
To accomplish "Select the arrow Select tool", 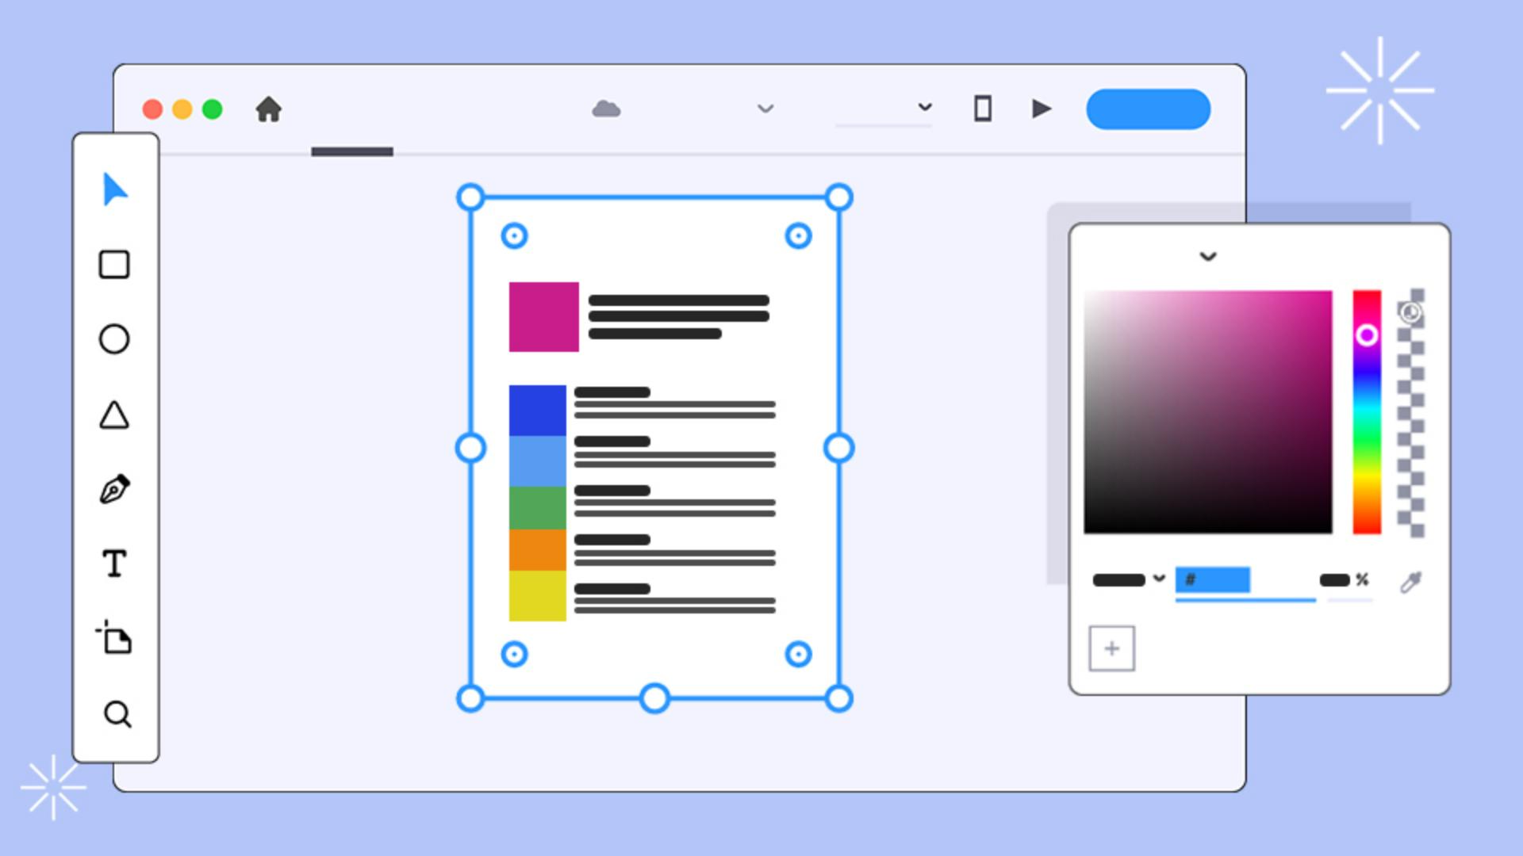I will tap(115, 190).
